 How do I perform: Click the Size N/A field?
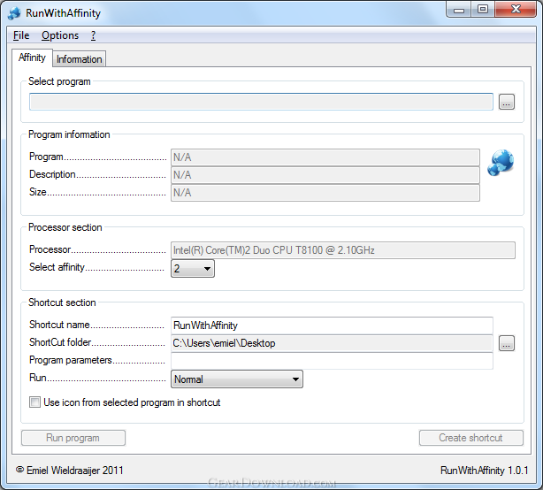[x=325, y=193]
